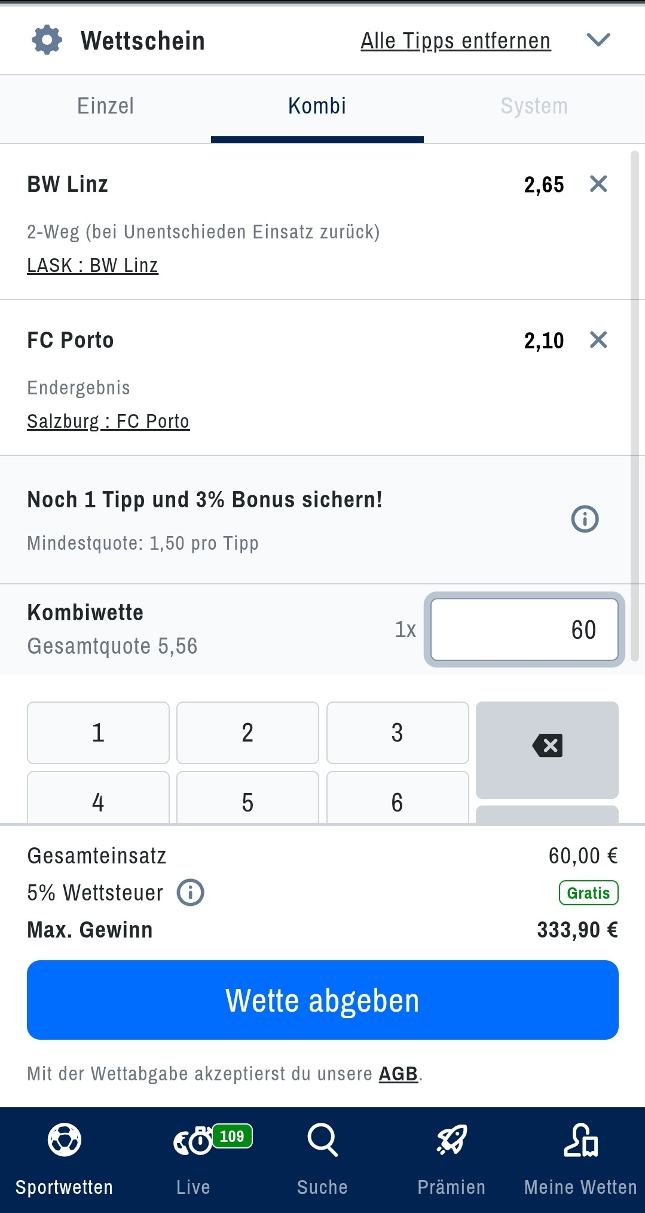Show bonus info for 3% Bonus

585,519
